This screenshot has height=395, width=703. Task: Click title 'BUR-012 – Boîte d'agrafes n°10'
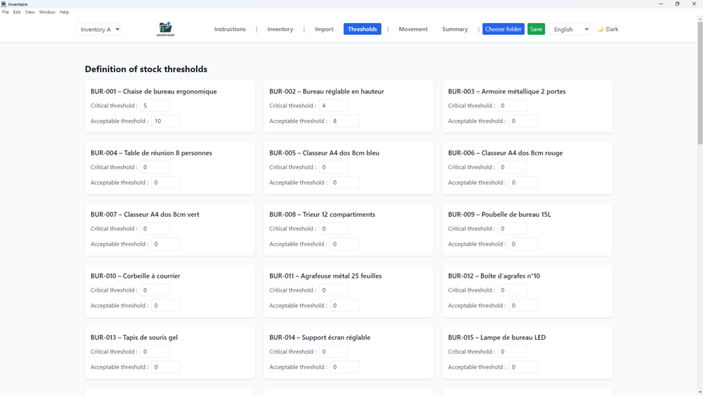point(494,276)
